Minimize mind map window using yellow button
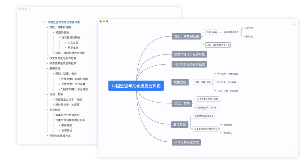Screen dimensions: 308x163 104,21
